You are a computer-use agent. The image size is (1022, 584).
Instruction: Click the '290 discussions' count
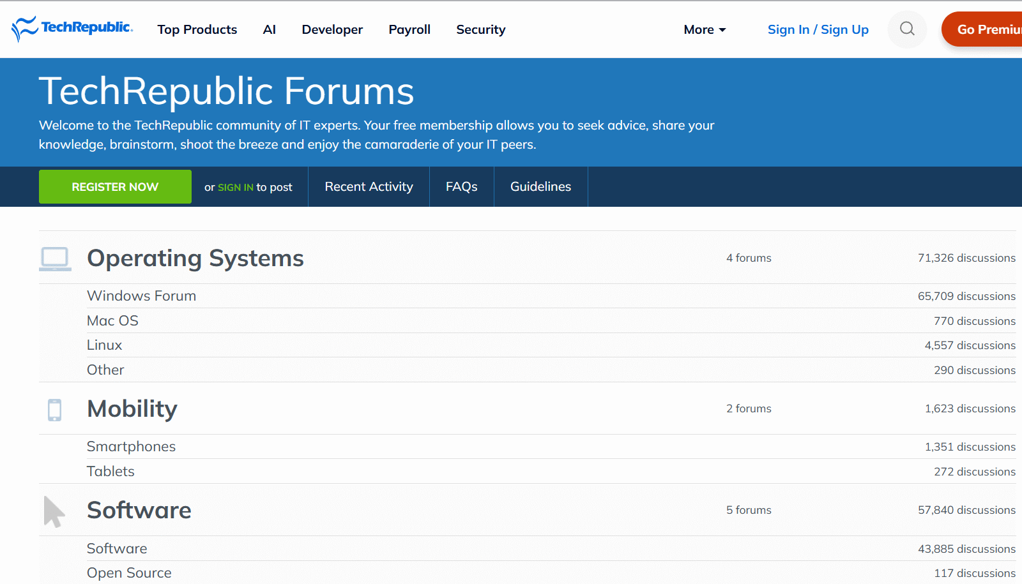tap(975, 370)
